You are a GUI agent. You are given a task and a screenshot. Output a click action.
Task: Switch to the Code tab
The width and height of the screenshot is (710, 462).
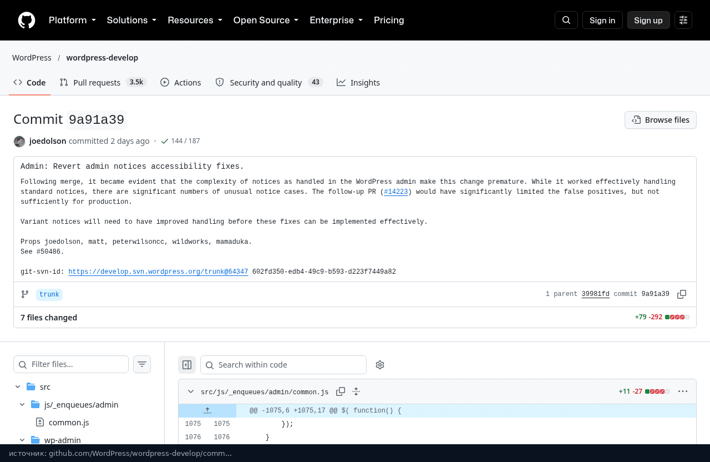[29, 82]
